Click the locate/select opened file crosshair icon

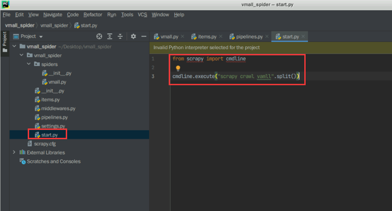pos(99,36)
